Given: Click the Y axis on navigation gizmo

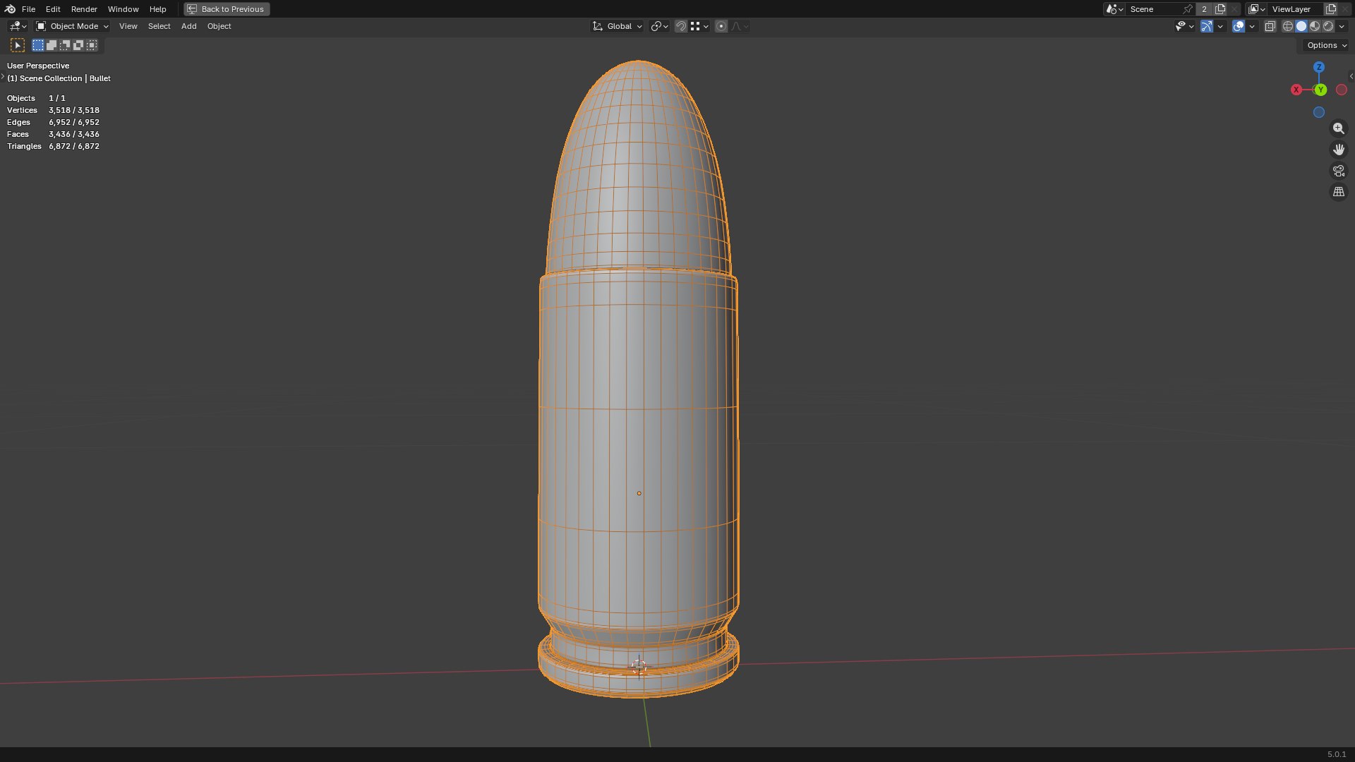Looking at the screenshot, I should (1320, 90).
